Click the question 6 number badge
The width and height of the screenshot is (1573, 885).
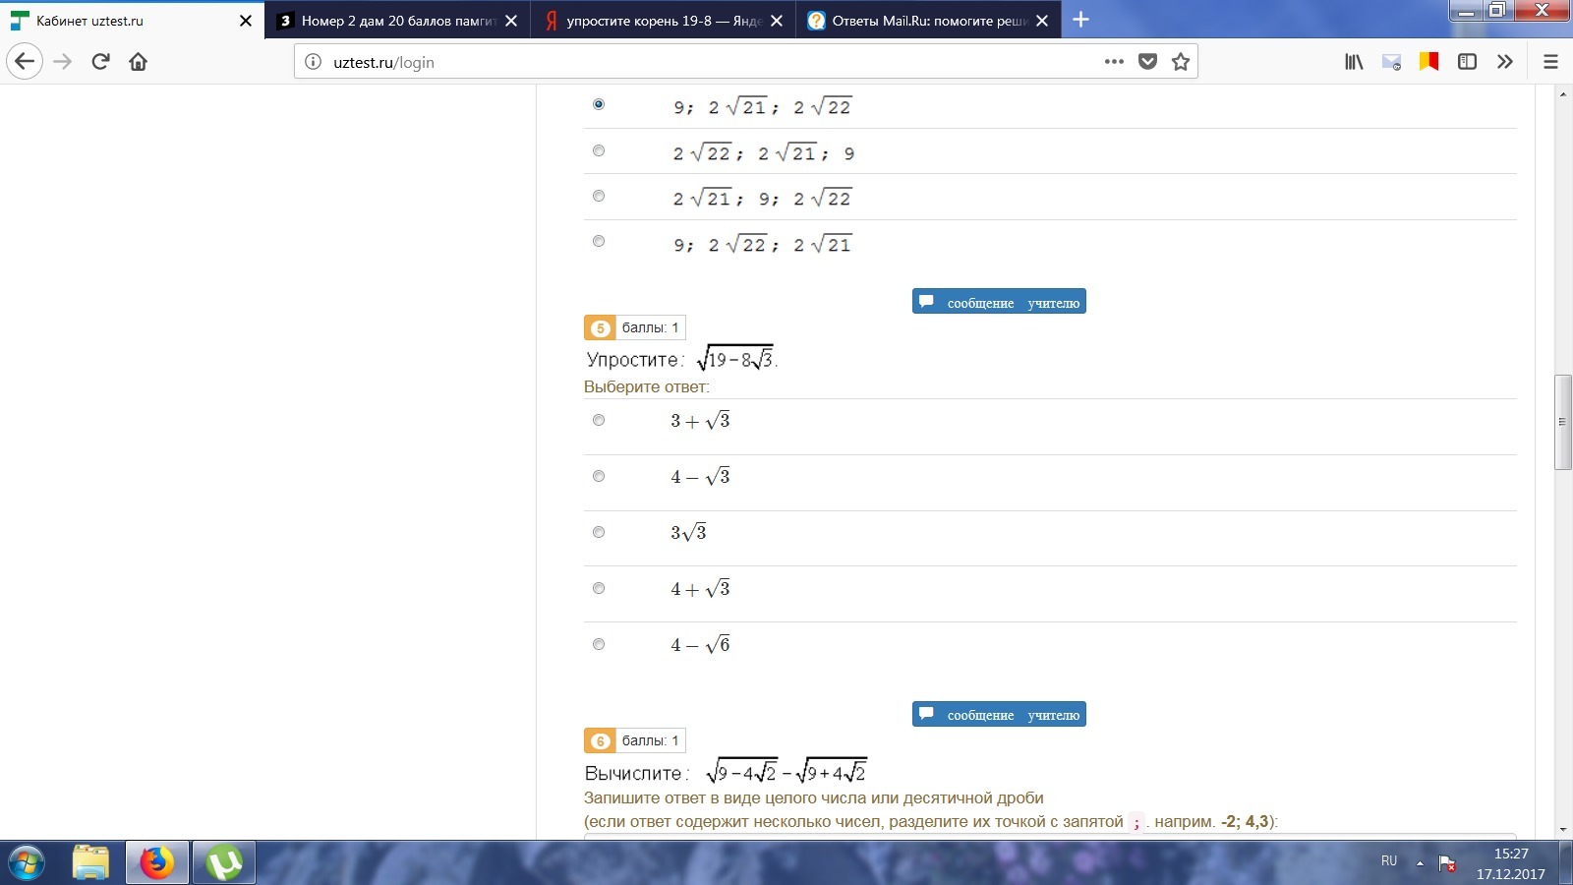[600, 740]
